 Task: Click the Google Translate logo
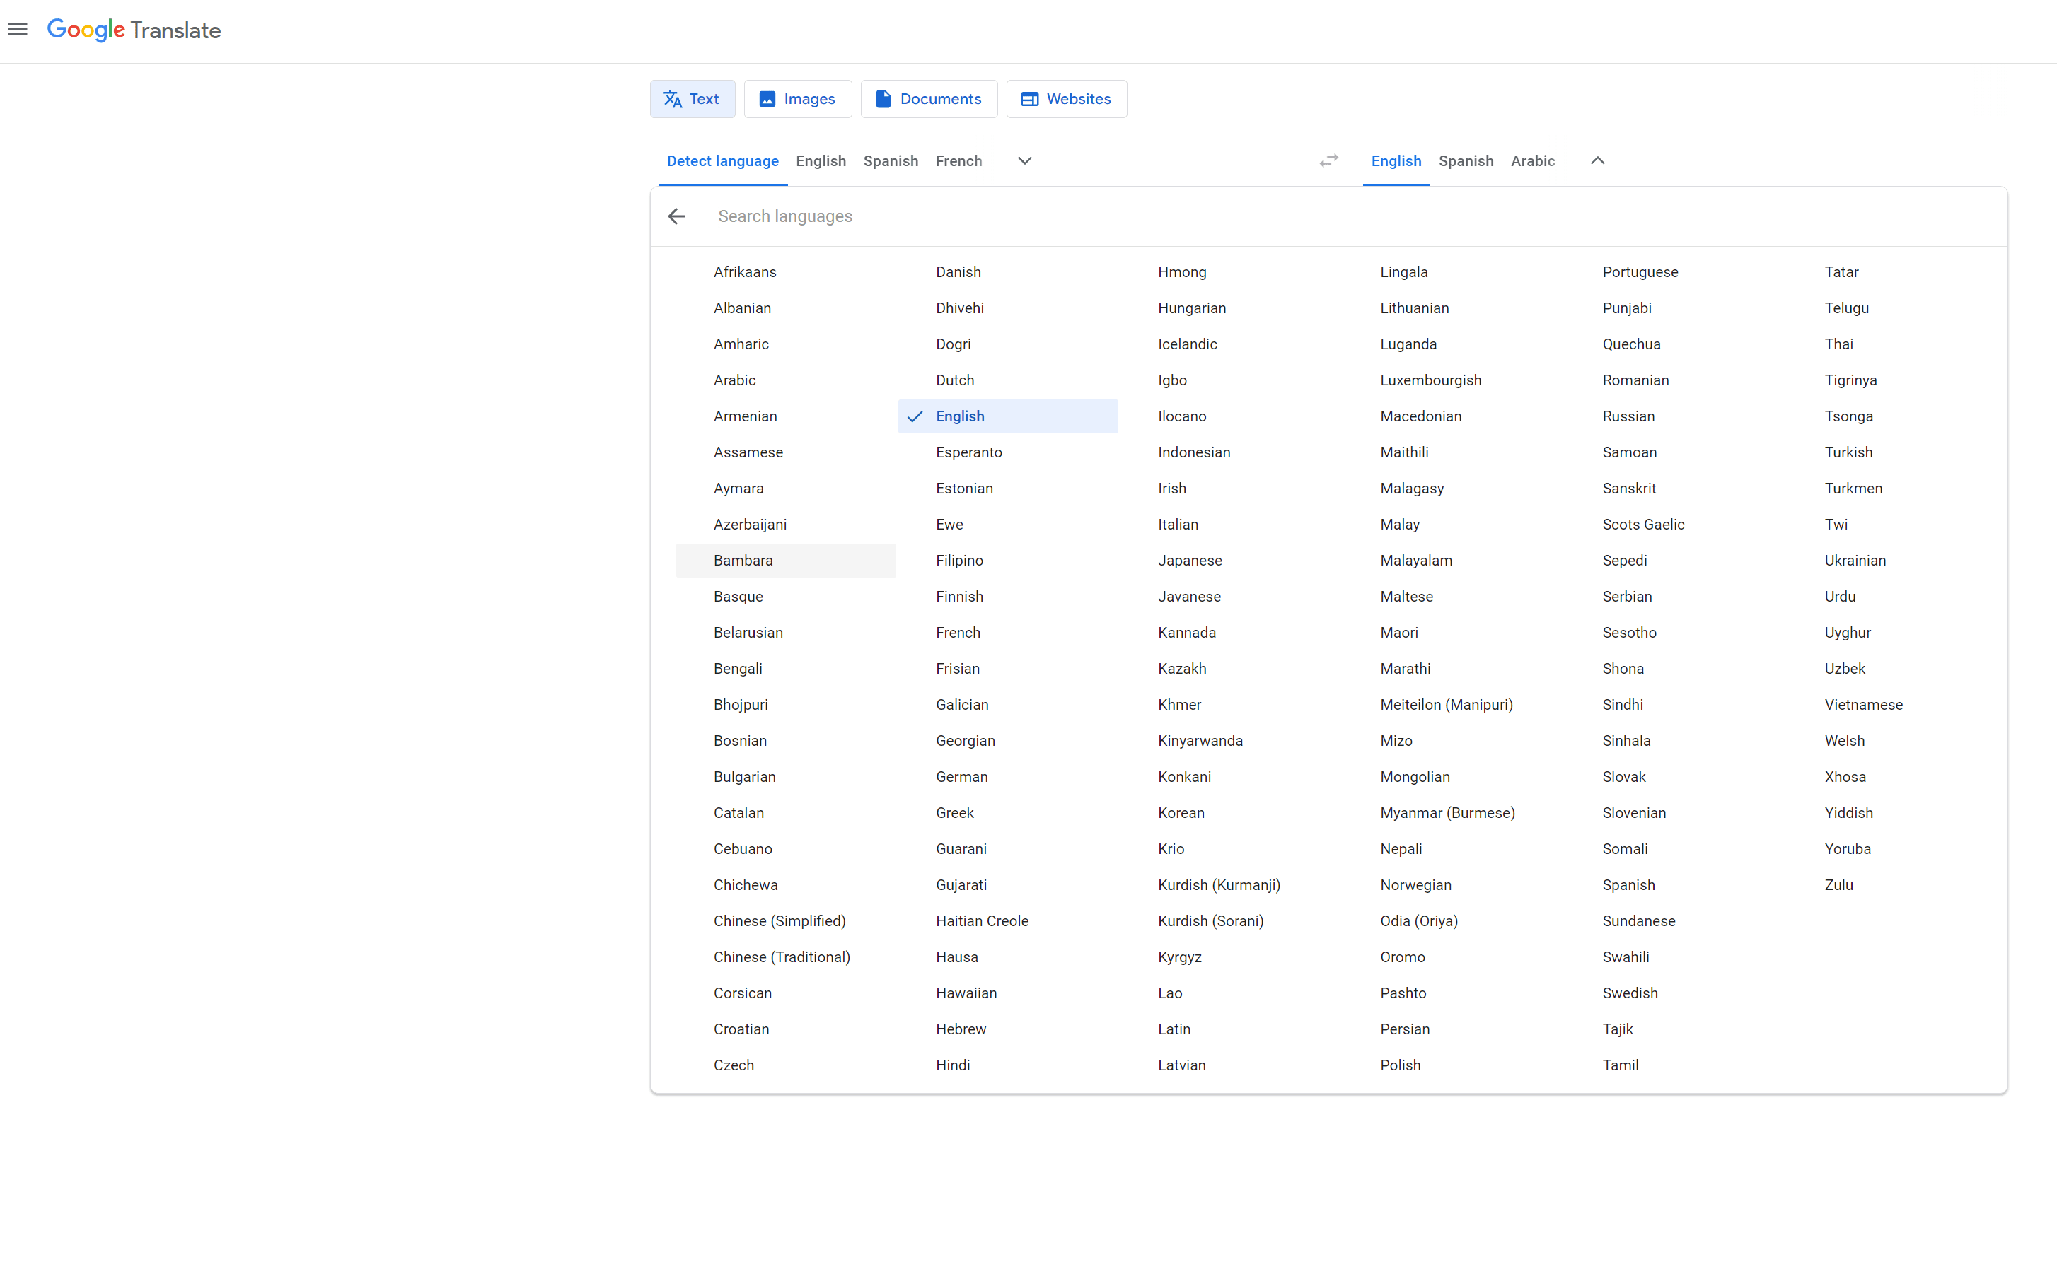click(x=134, y=30)
